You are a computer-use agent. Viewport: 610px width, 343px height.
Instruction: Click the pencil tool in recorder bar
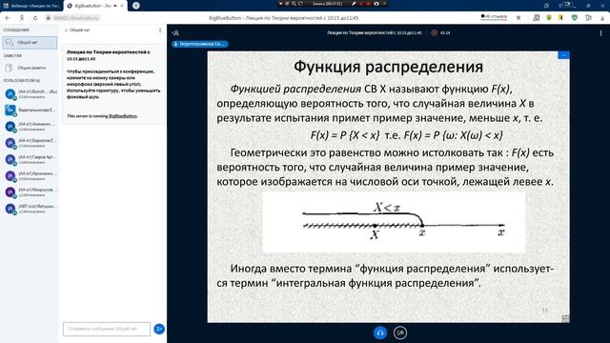354,4
